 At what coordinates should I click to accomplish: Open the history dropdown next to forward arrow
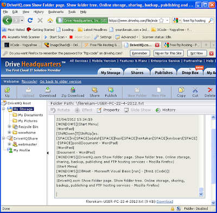(x=22, y=21)
